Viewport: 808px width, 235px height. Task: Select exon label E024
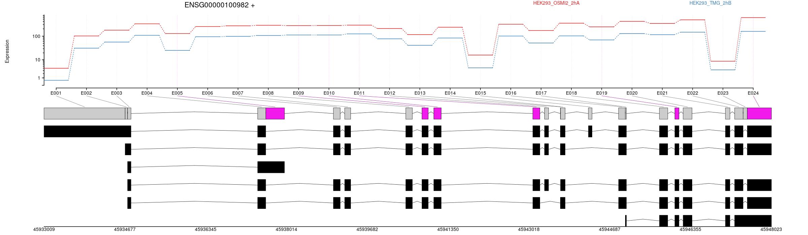(x=753, y=93)
